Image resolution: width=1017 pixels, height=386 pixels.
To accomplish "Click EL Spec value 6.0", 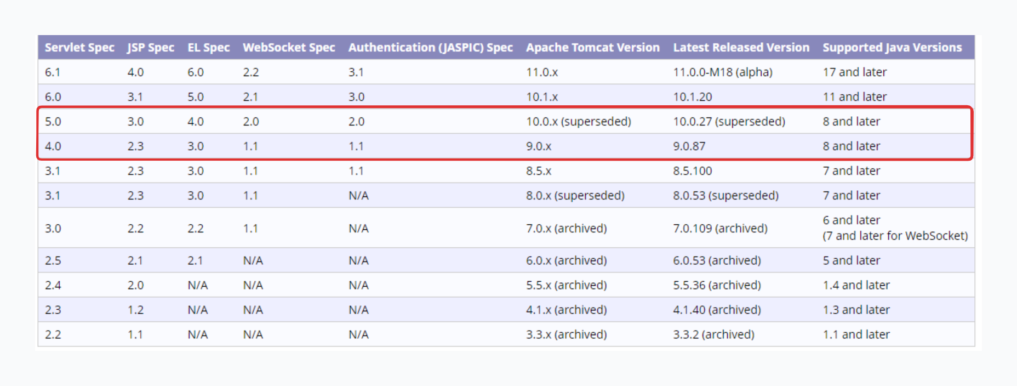I will (x=196, y=72).
